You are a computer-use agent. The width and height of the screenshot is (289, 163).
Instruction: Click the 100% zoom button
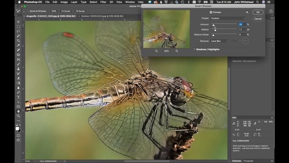54,11
